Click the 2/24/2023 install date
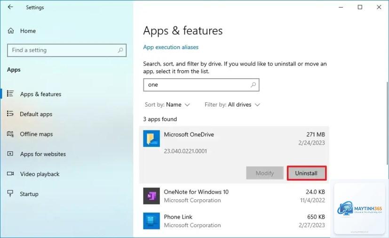 [311, 143]
